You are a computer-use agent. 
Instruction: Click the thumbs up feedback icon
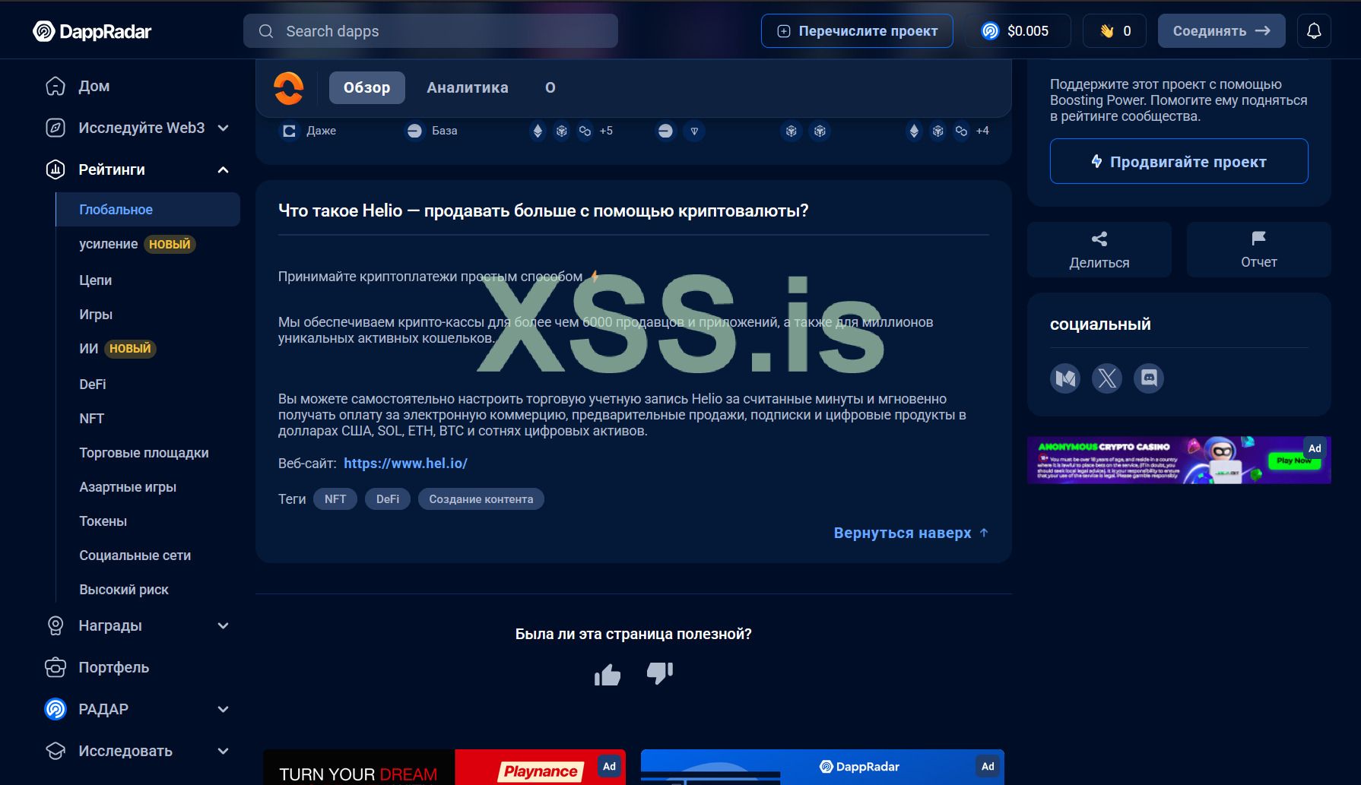[x=608, y=674]
